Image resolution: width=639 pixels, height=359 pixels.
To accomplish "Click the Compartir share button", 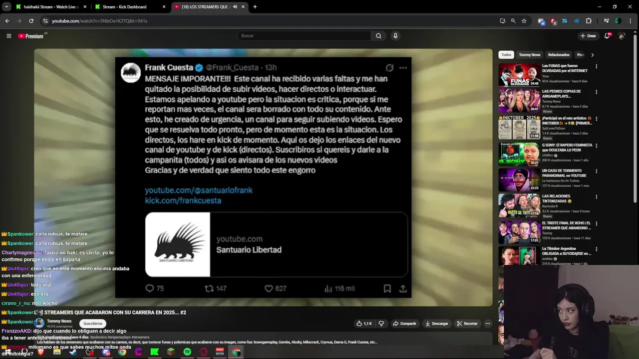I will point(404,324).
